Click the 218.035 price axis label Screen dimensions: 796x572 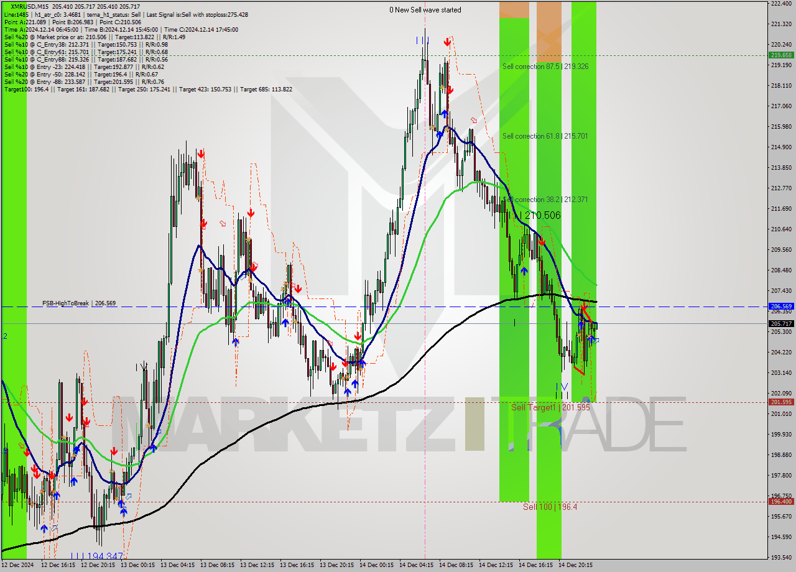(781, 85)
